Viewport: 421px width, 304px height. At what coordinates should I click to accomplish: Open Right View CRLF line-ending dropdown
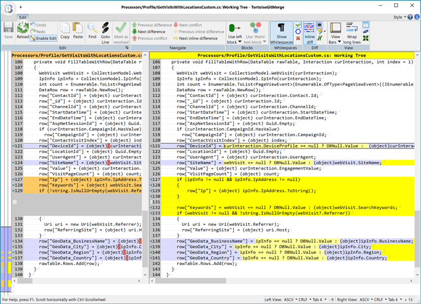[x=381, y=299]
